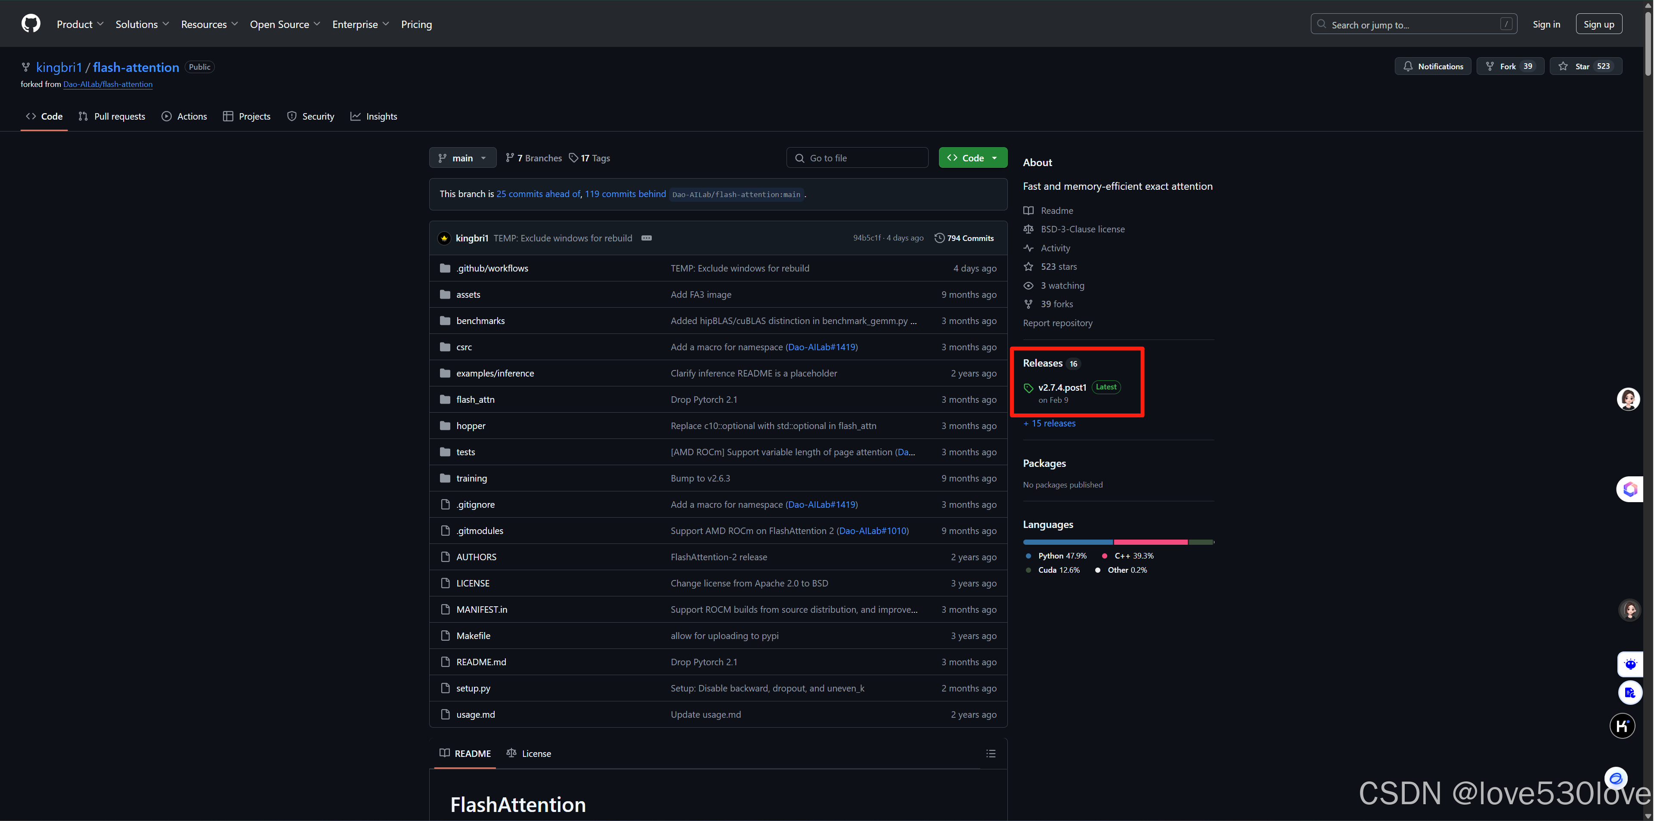Click the GitHub logo icon
The width and height of the screenshot is (1654, 821).
click(31, 24)
